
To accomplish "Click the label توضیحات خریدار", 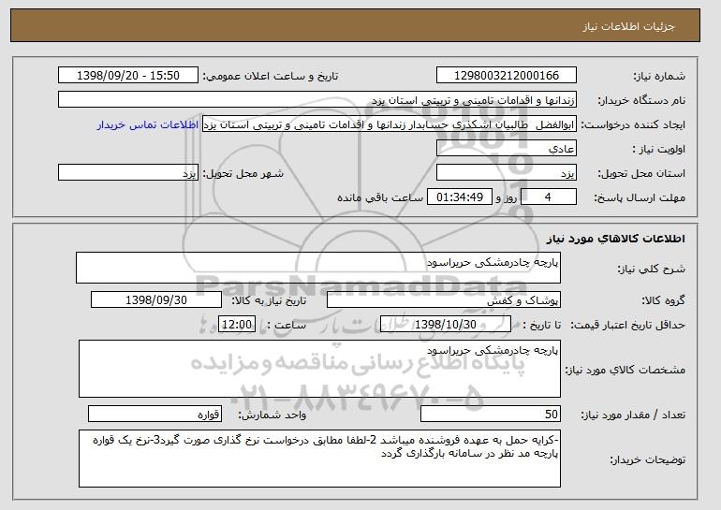I will click(x=647, y=459).
